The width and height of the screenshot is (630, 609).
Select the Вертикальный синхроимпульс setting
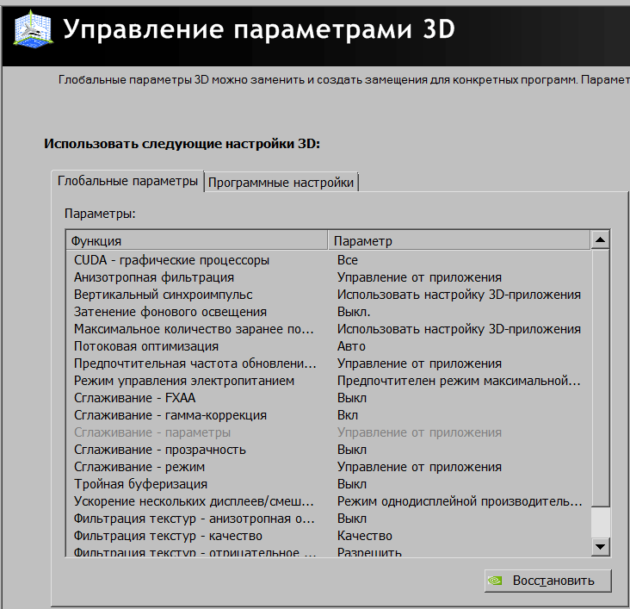coord(164,295)
